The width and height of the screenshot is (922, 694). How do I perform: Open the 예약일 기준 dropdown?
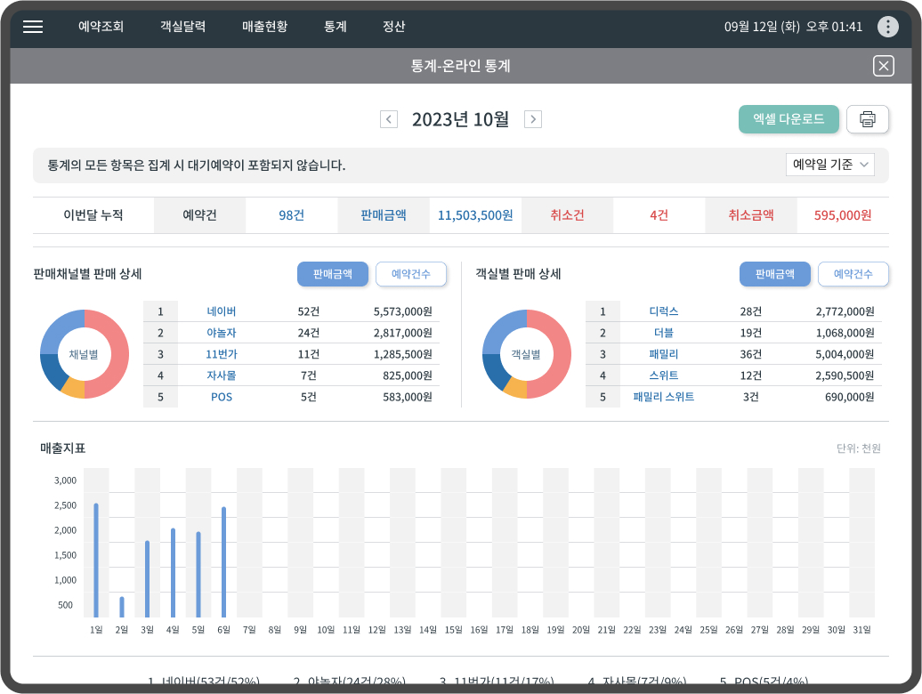click(829, 165)
